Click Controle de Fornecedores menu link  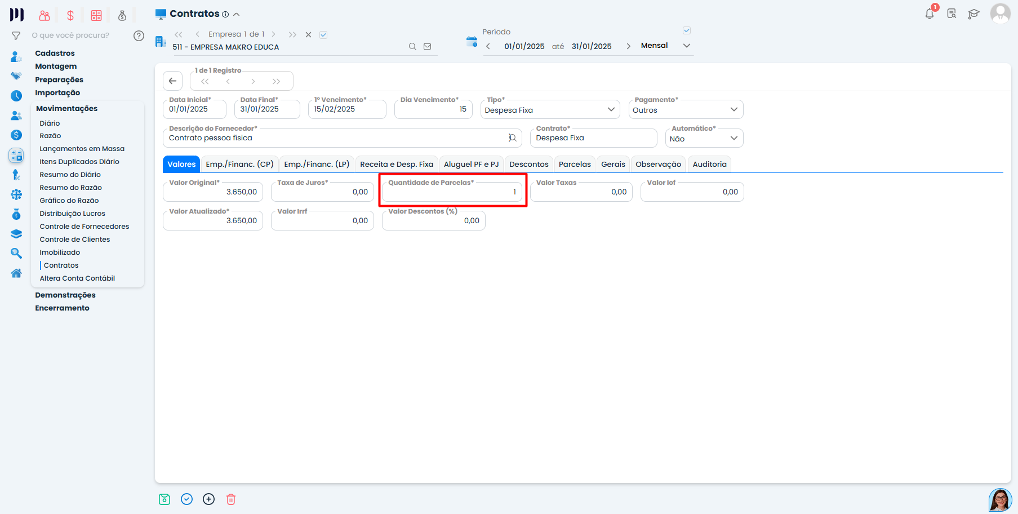click(84, 227)
